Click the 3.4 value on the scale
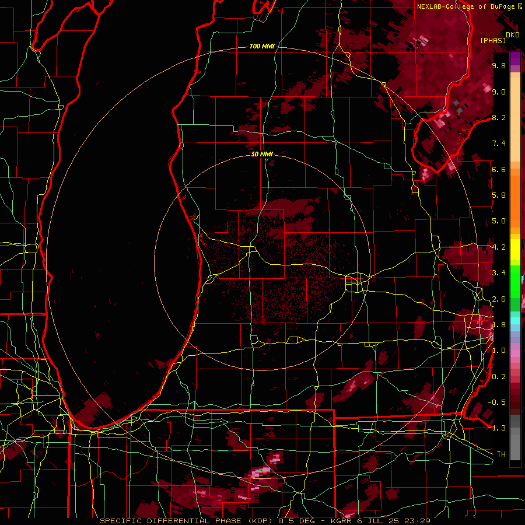 tap(499, 273)
